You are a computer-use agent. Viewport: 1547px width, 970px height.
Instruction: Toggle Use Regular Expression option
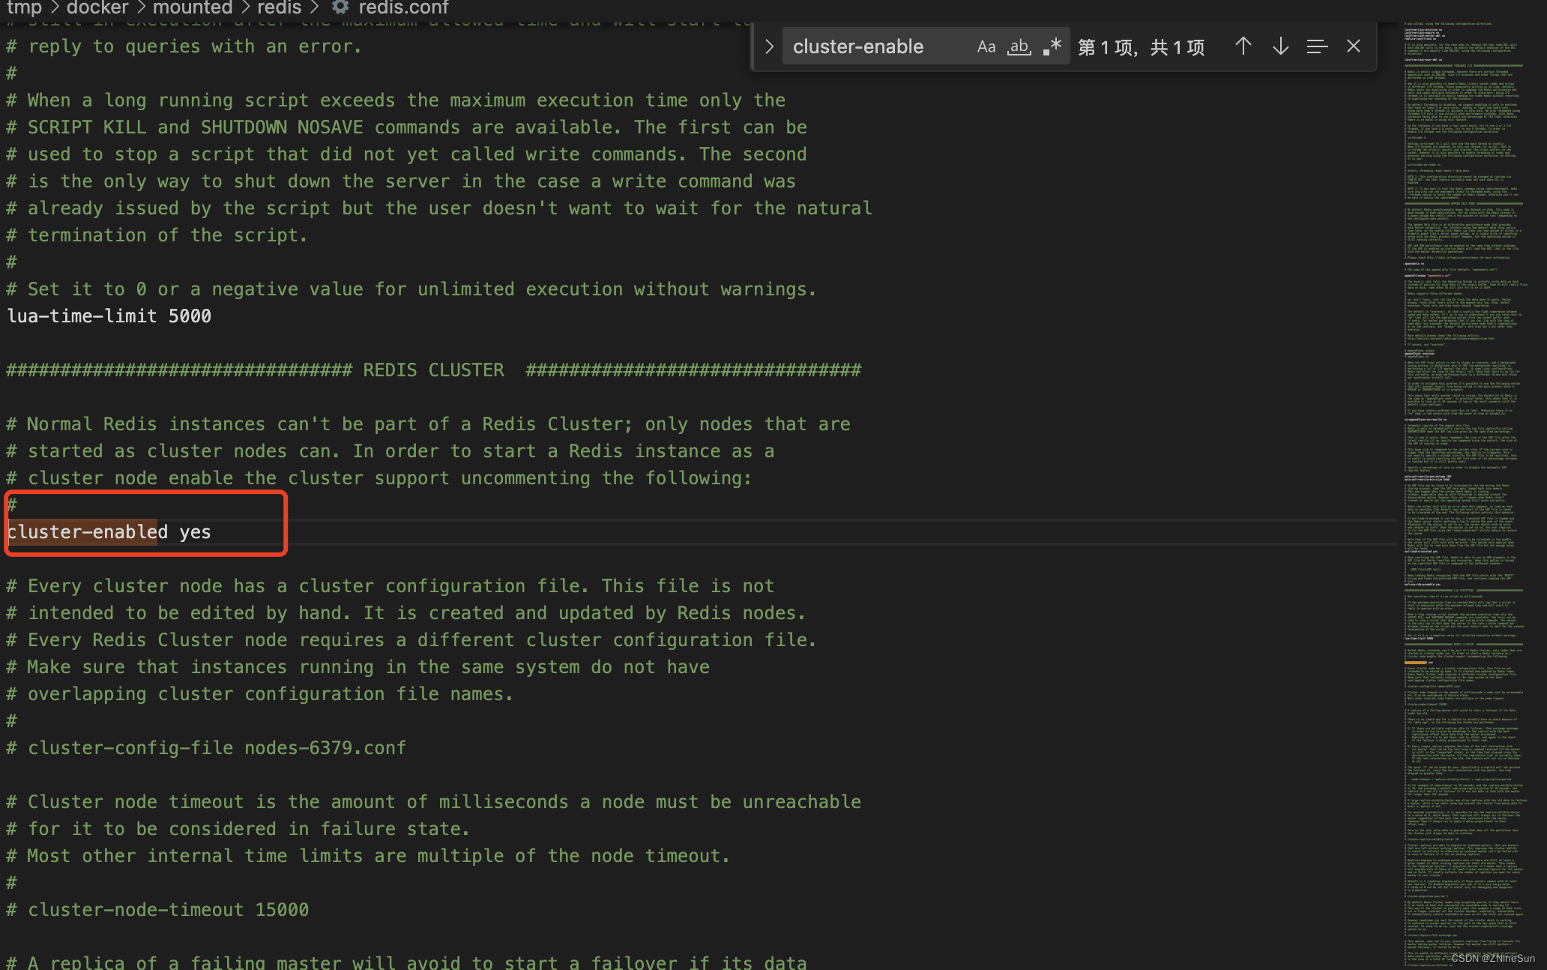coord(1052,46)
